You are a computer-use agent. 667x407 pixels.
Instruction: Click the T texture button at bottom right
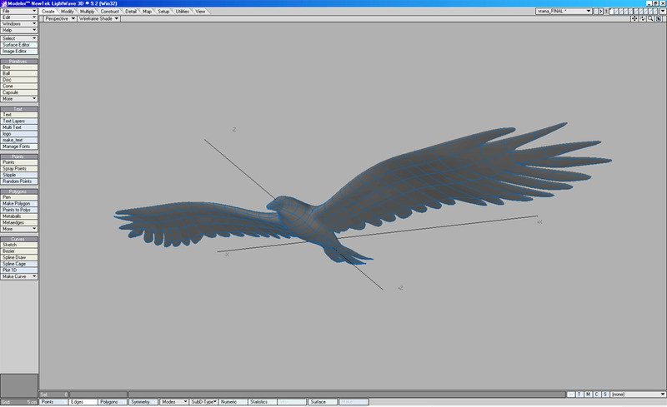point(579,394)
